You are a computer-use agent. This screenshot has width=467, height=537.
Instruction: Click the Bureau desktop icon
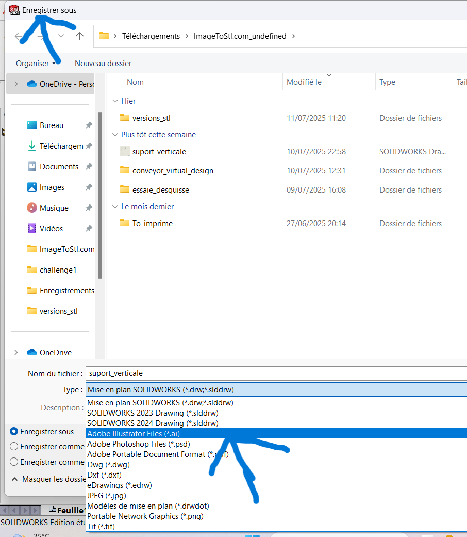[x=32, y=125]
